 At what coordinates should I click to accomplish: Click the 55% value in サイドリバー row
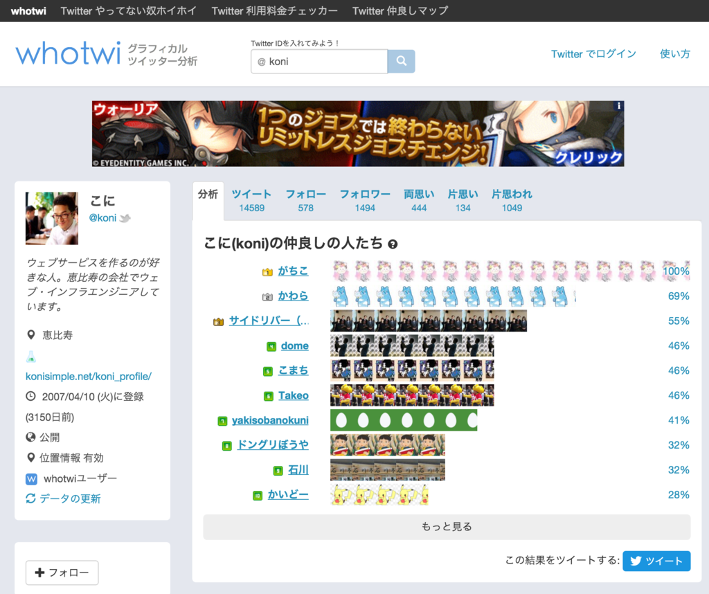679,321
